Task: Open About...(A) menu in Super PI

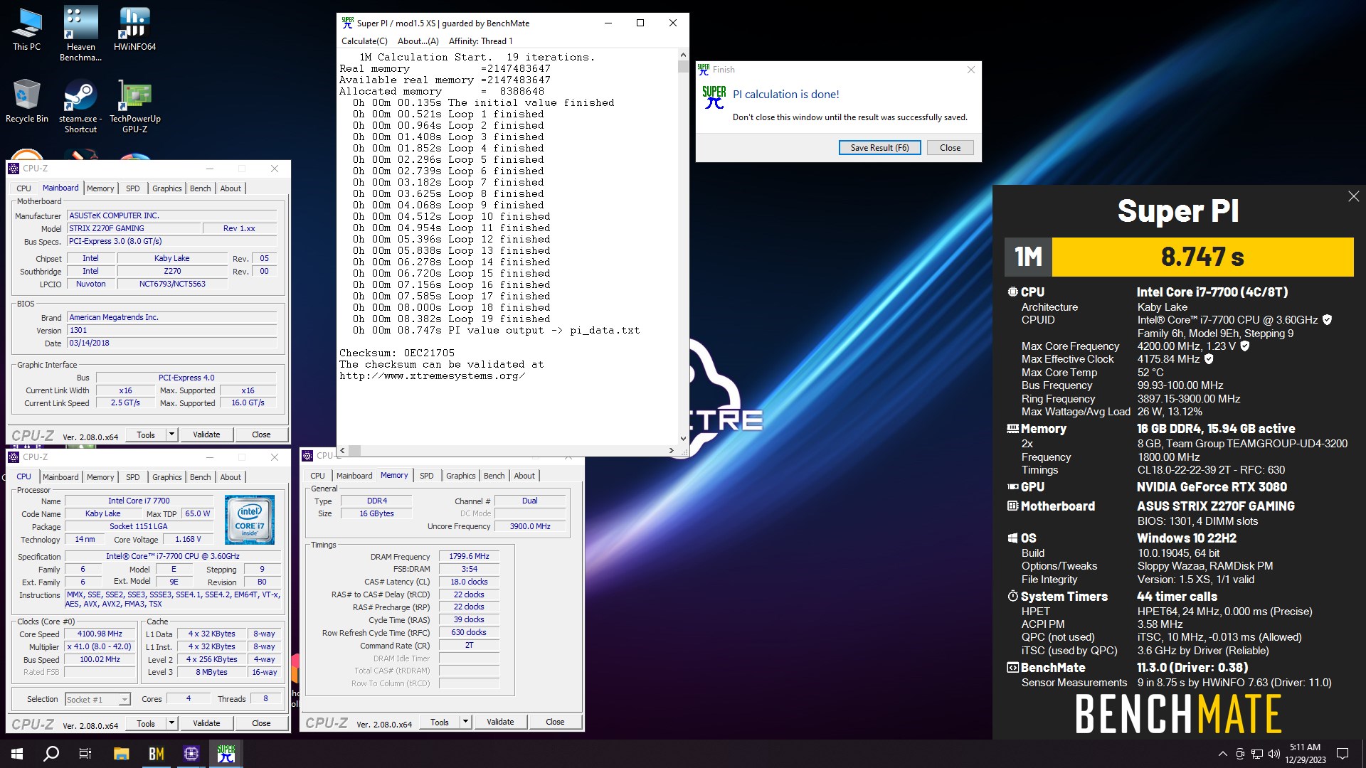Action: pos(418,41)
